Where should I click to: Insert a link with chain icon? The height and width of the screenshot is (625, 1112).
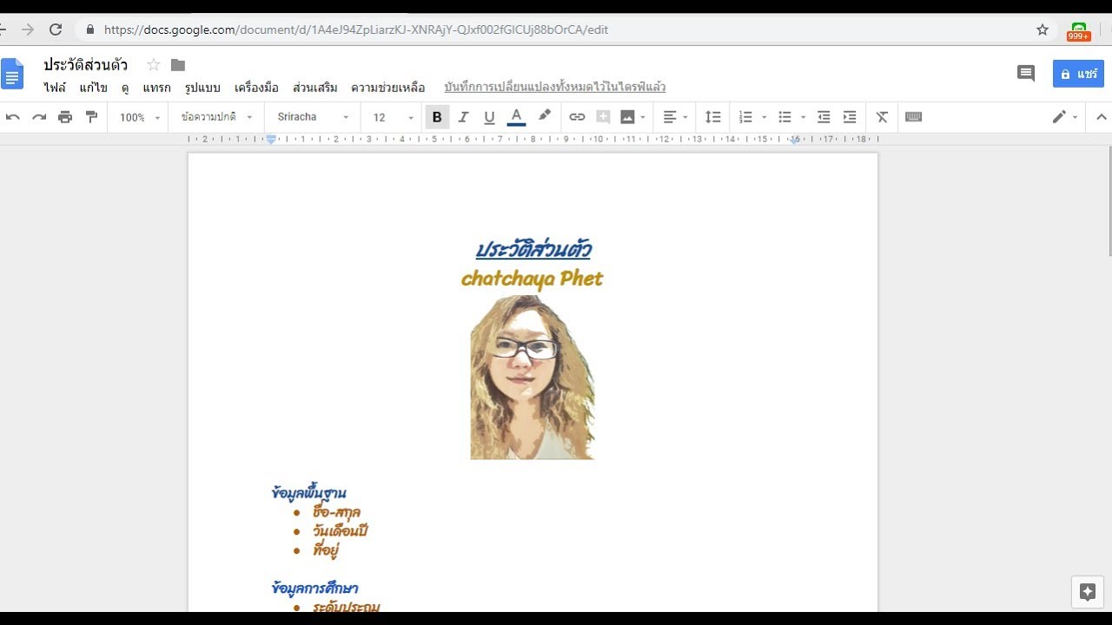pos(577,117)
